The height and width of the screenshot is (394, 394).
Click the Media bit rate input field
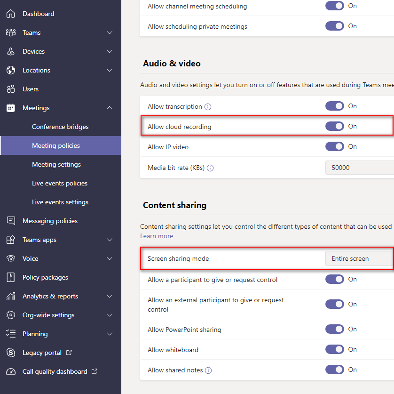(360, 168)
